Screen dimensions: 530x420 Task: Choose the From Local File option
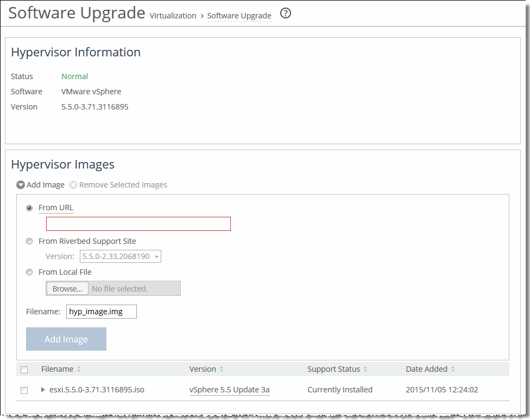[x=29, y=272]
